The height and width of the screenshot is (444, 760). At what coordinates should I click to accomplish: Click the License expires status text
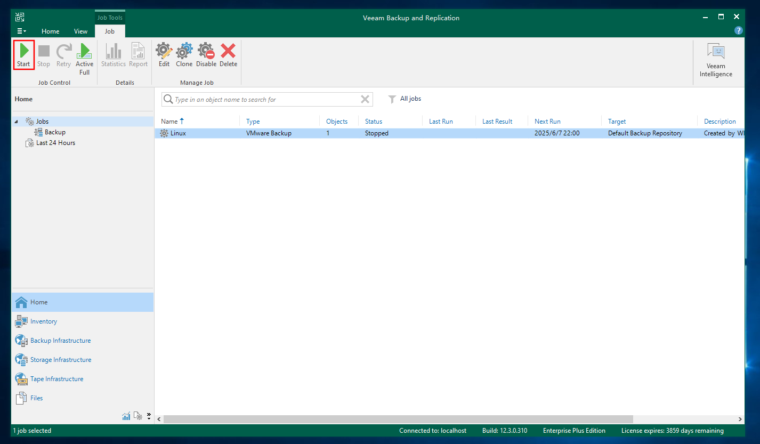click(673, 431)
